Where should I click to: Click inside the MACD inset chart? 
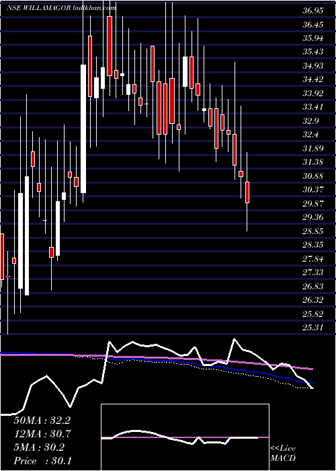coord(185,437)
